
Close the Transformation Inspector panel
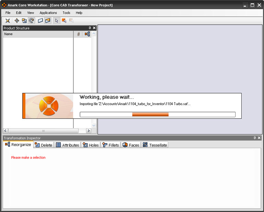(x=259, y=138)
